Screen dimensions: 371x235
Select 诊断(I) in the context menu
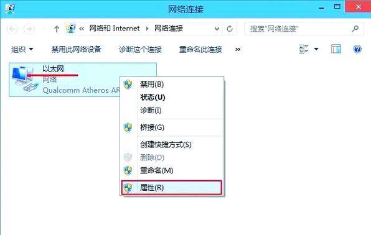tap(172, 110)
